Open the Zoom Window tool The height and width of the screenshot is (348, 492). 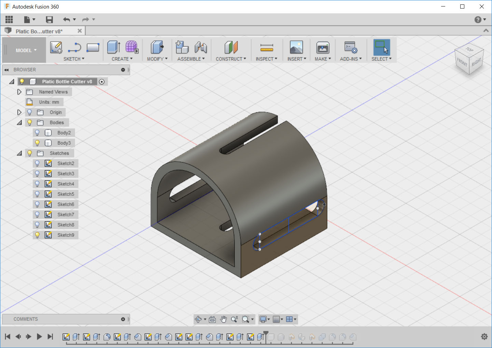point(245,319)
